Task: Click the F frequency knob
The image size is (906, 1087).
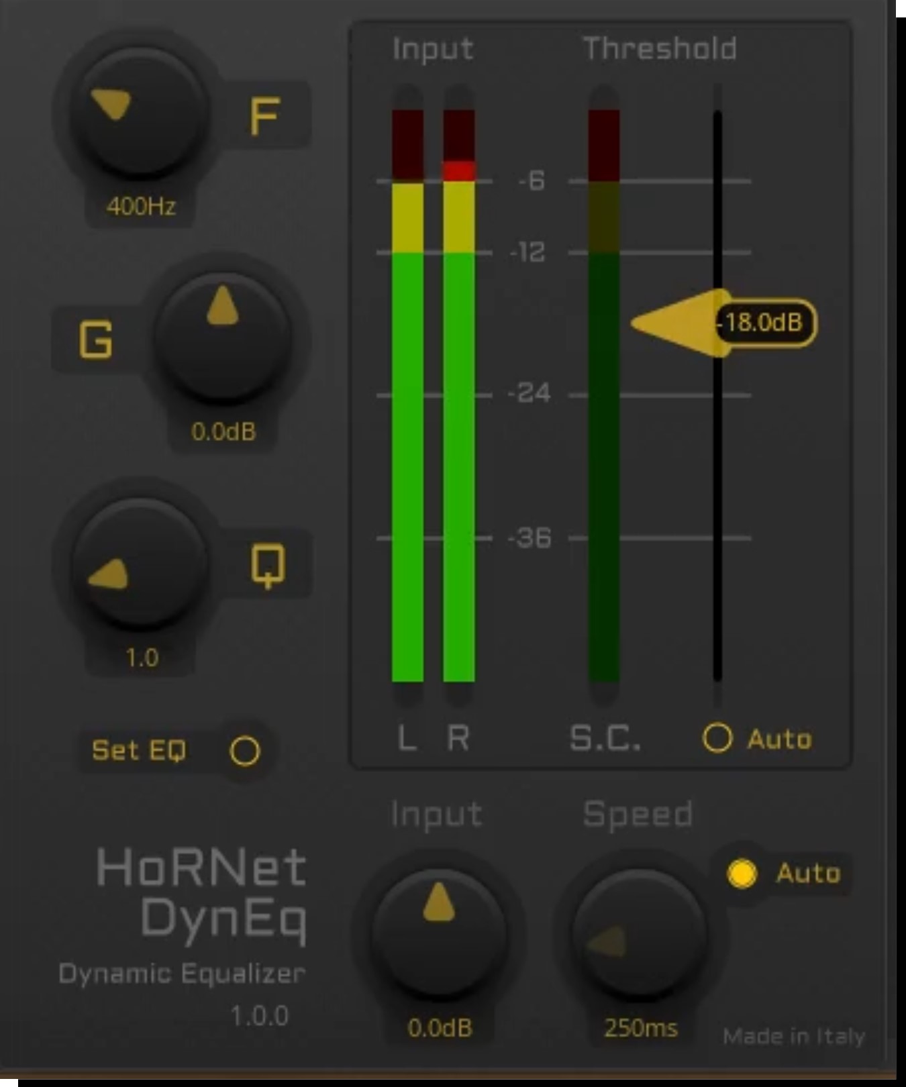Action: click(x=139, y=112)
